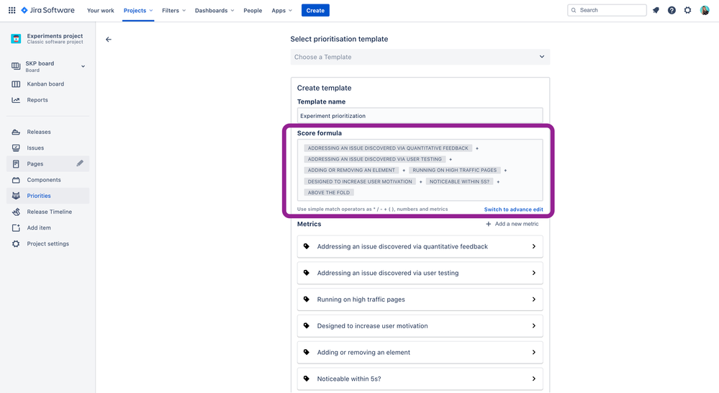Click the Components icon in sidebar

(x=16, y=180)
